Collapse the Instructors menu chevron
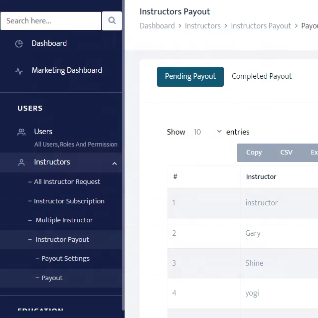This screenshot has width=318, height=318. click(x=115, y=163)
